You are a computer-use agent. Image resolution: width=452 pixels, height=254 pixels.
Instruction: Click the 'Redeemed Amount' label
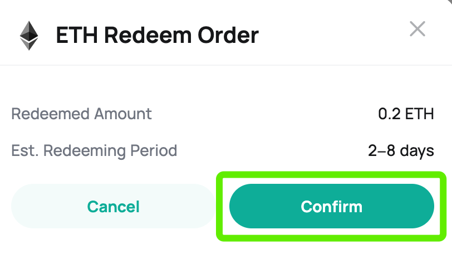click(x=81, y=114)
